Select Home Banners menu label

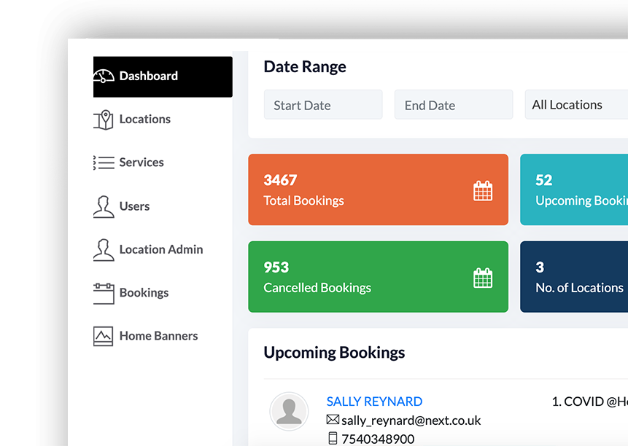pyautogui.click(x=158, y=336)
